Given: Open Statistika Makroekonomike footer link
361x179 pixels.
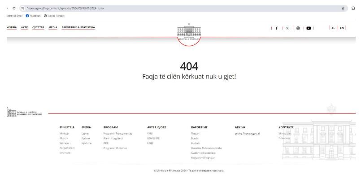Looking at the screenshot, I should (206, 148).
